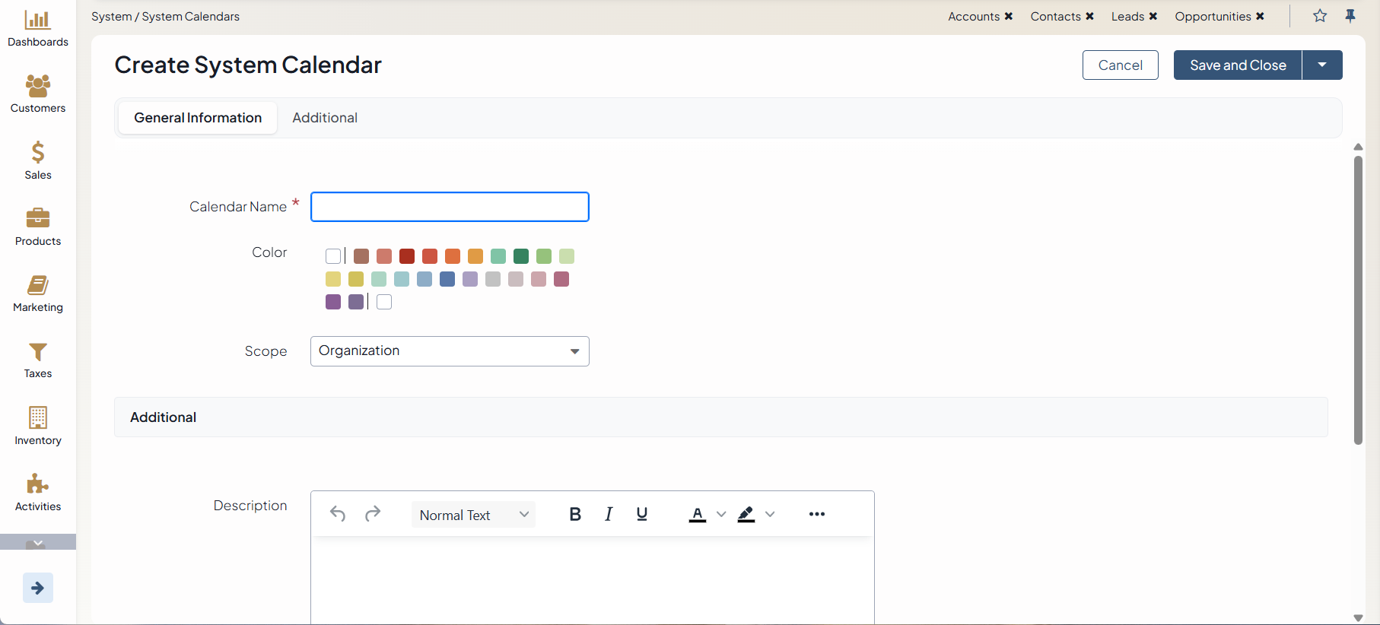Open the Inventory building icon
The width and height of the screenshot is (1380, 625).
click(37, 418)
